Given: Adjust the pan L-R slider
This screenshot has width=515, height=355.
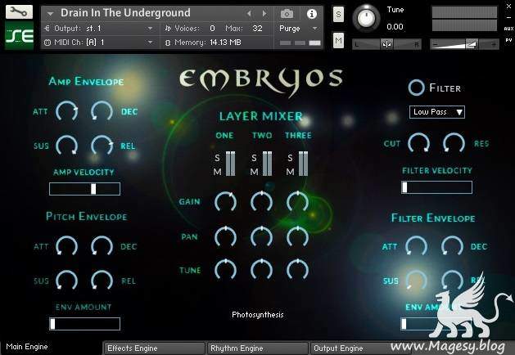Looking at the screenshot, I should coord(386,44).
